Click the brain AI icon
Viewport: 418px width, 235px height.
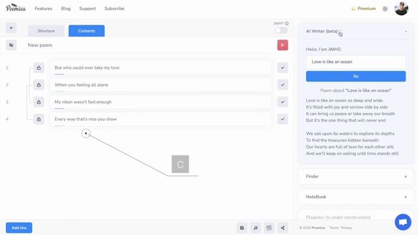click(x=269, y=228)
